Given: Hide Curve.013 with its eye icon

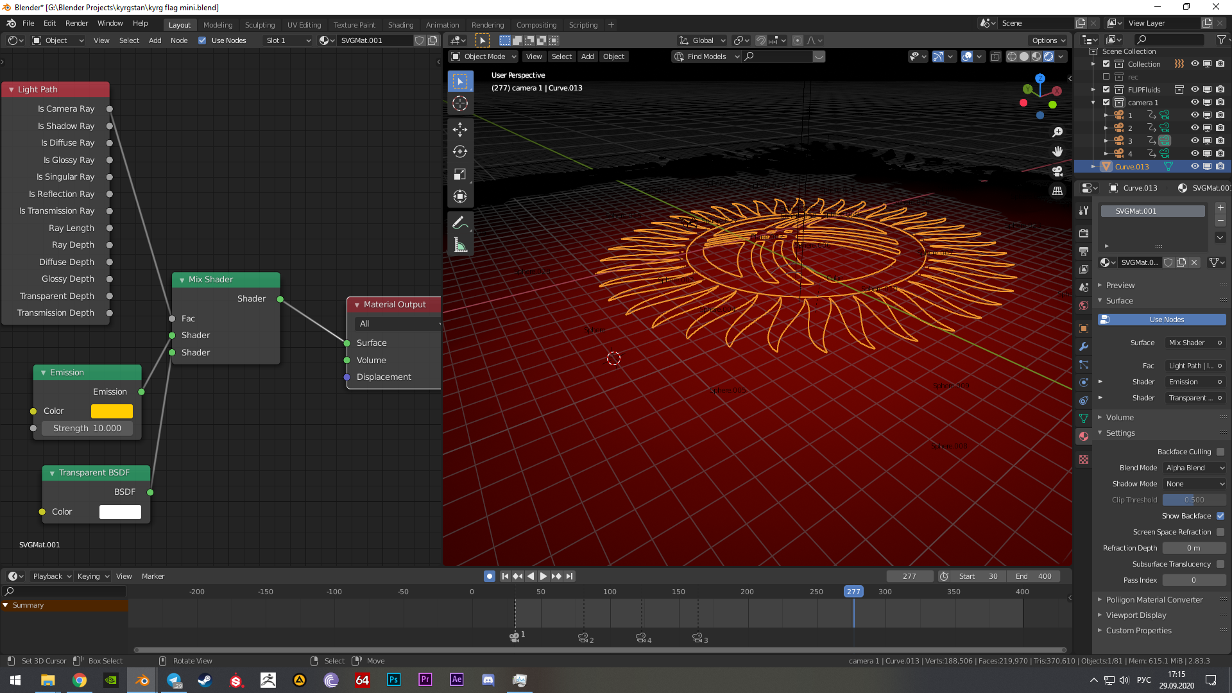Looking at the screenshot, I should click(x=1195, y=166).
